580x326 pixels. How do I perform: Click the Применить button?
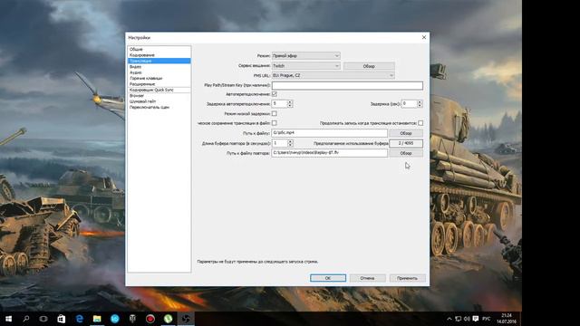407,278
